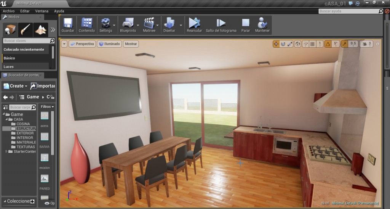Open the Editar menu
390x209 pixels.
25,11
